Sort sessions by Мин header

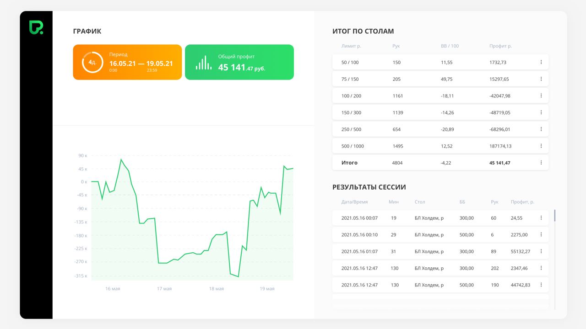(394, 202)
